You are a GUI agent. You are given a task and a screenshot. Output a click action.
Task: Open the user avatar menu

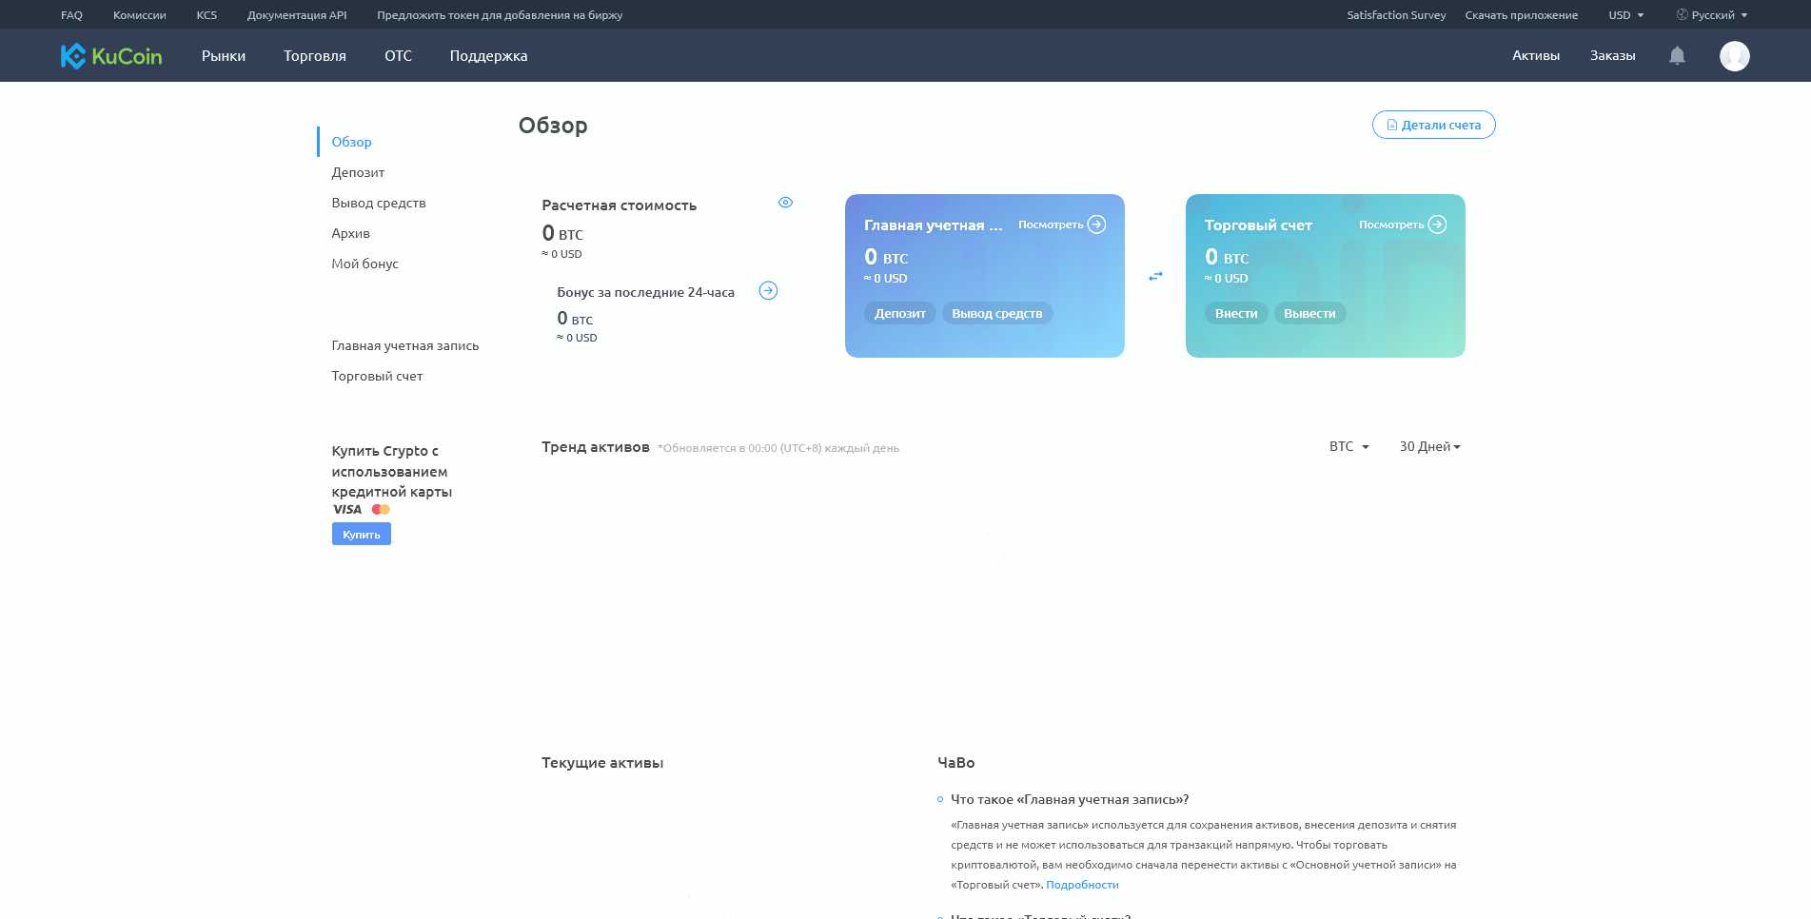point(1734,56)
